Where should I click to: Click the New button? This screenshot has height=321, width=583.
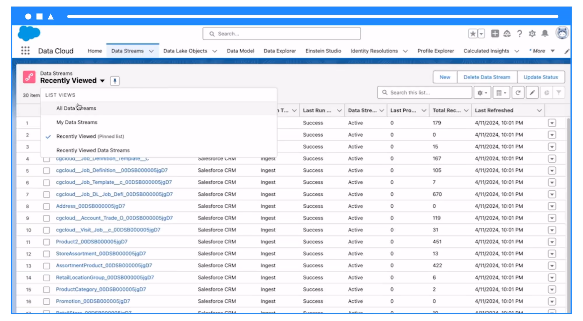click(x=445, y=77)
